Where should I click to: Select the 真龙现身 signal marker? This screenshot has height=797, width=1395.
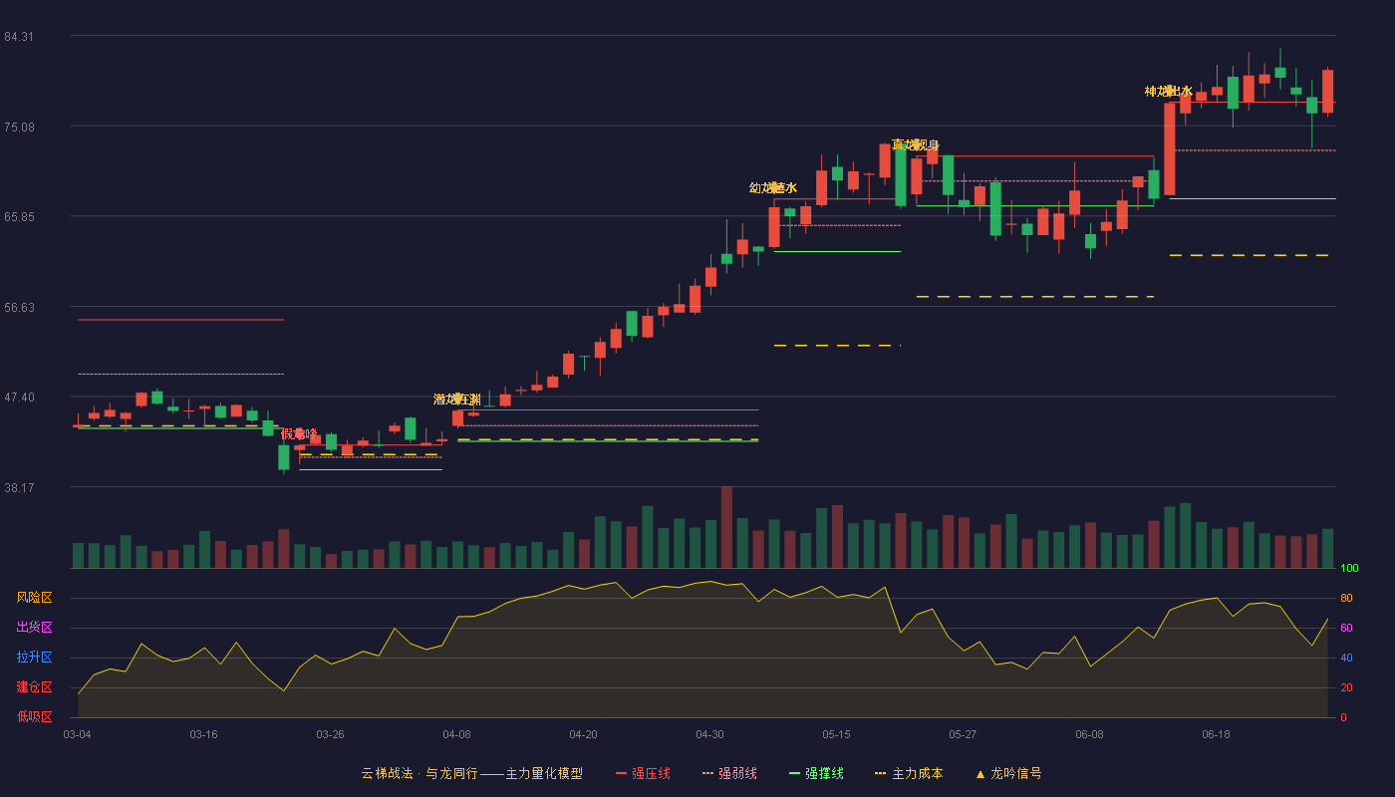pos(915,145)
